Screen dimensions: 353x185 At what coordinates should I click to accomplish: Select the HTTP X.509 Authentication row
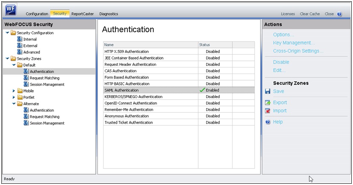click(x=179, y=52)
